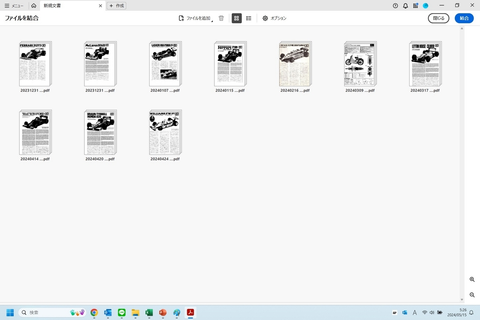Click file name 20240309 ....pdf

(x=360, y=90)
